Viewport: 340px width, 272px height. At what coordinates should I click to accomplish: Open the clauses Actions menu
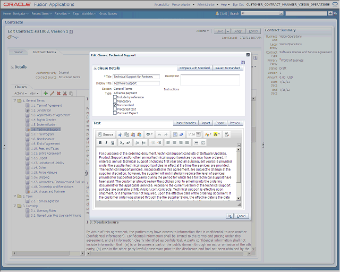(21, 93)
